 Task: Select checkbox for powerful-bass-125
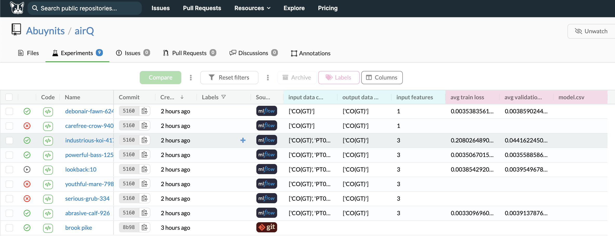(9, 155)
